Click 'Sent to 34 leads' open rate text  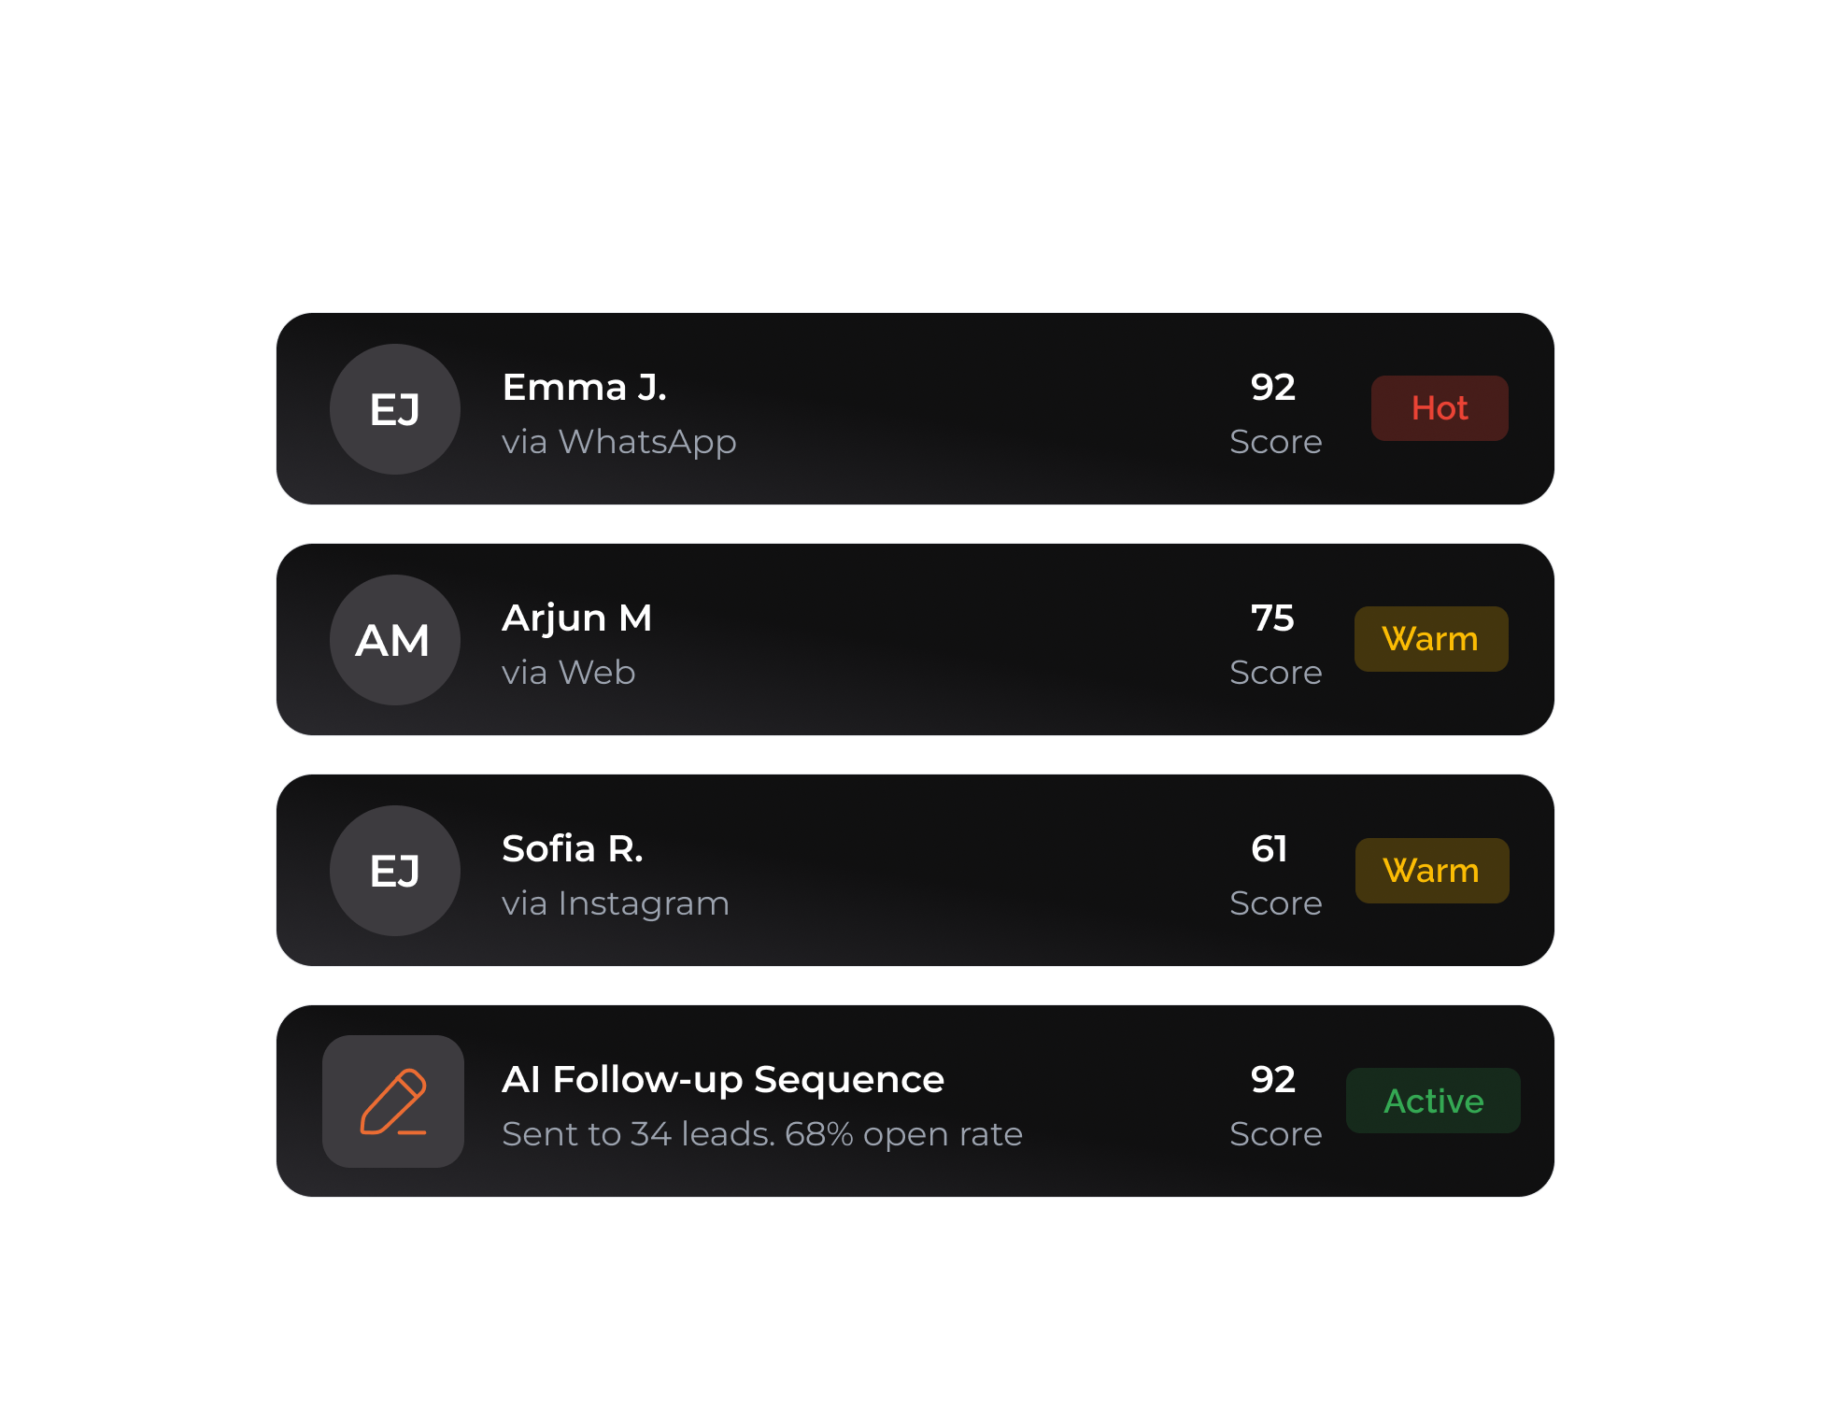pyautogui.click(x=761, y=1134)
